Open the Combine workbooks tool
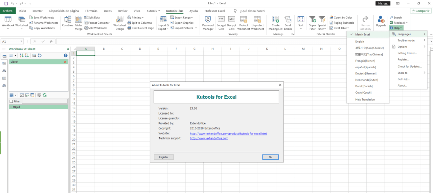This screenshot has width=433, height=193. (68, 23)
